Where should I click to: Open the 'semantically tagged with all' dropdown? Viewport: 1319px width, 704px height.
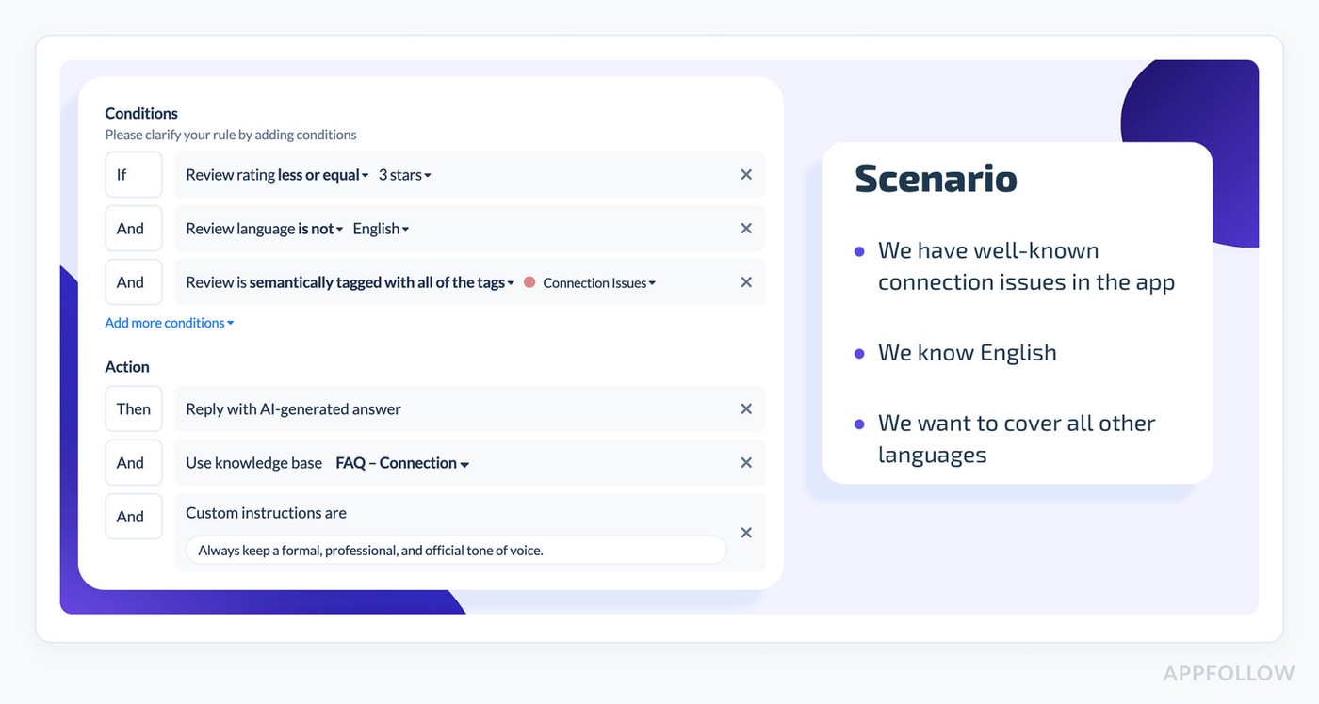(382, 282)
